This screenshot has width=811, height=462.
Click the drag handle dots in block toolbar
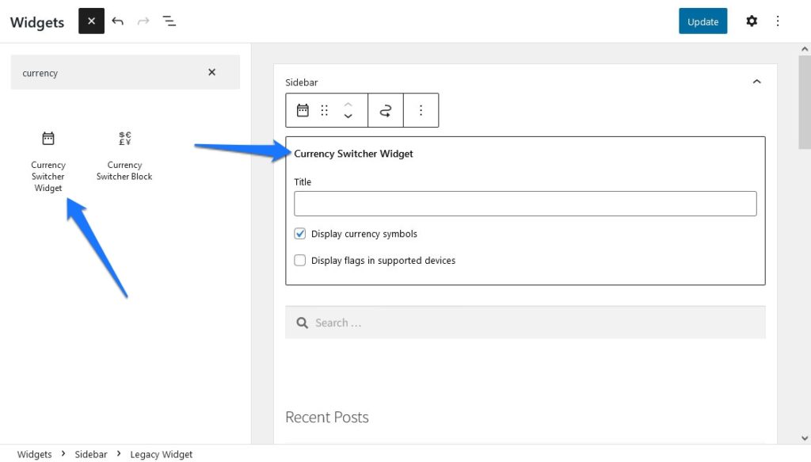pyautogui.click(x=324, y=110)
